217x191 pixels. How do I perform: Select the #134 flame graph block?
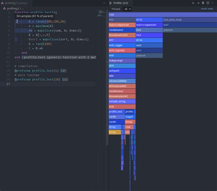149,40
